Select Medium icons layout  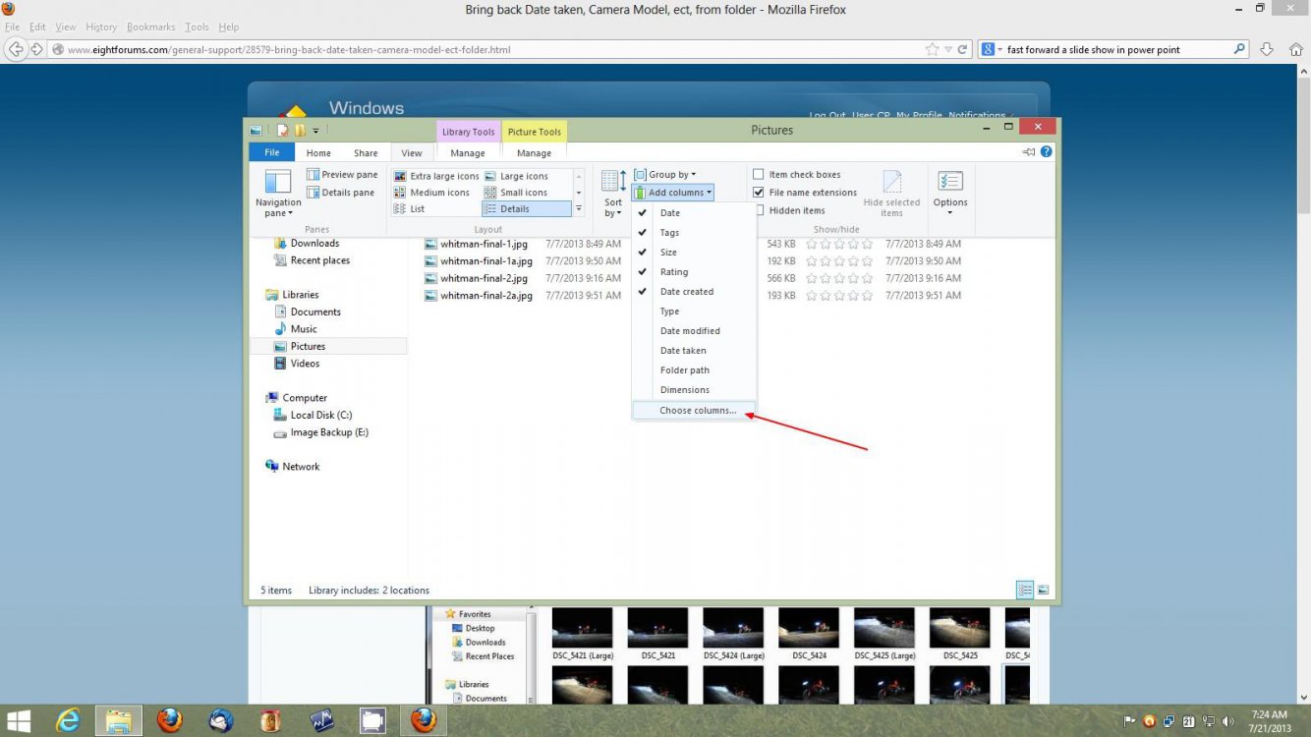(x=431, y=193)
